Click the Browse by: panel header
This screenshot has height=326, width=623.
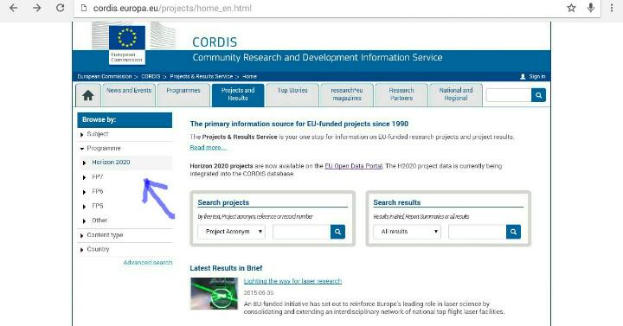[x=125, y=119]
